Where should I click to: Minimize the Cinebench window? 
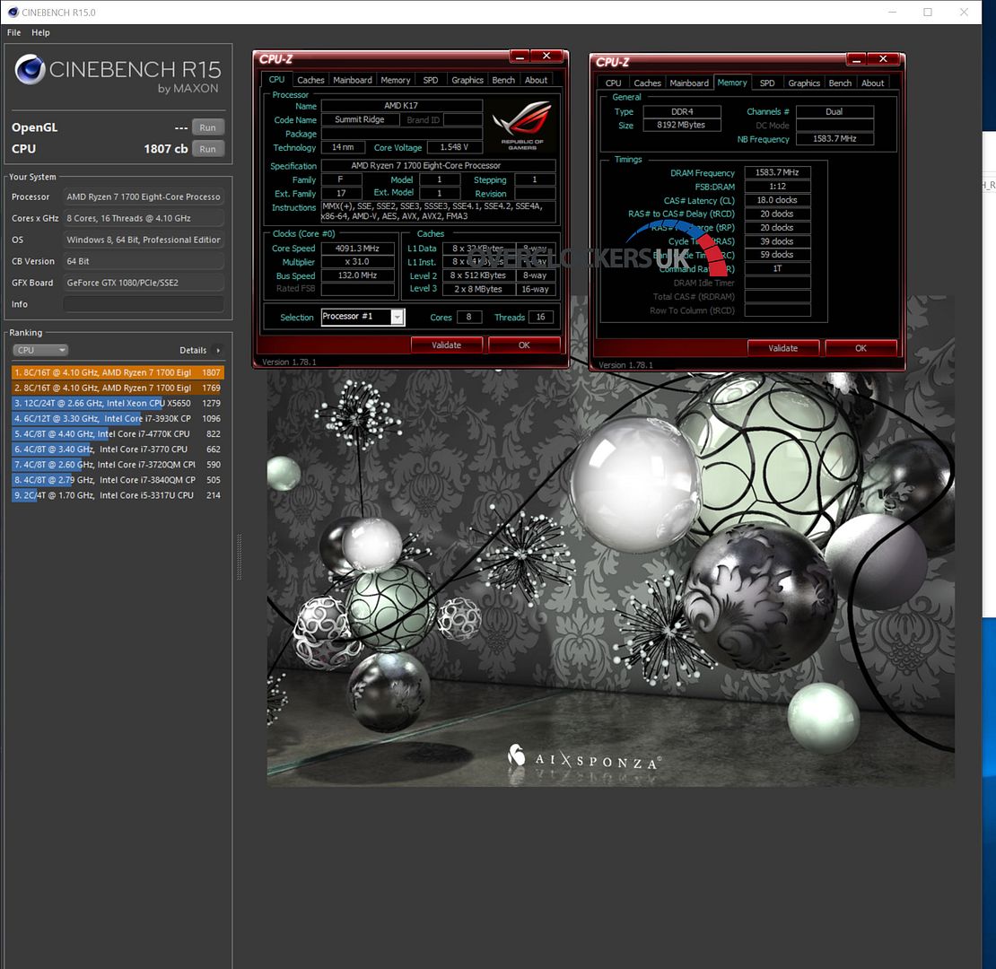(x=892, y=12)
